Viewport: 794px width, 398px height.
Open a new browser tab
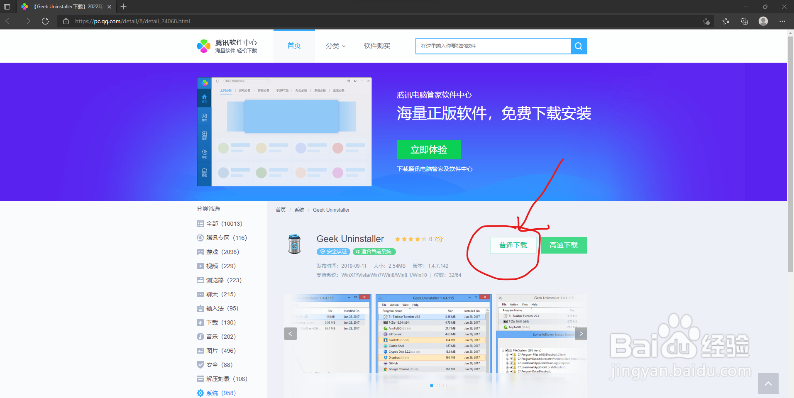pyautogui.click(x=123, y=7)
